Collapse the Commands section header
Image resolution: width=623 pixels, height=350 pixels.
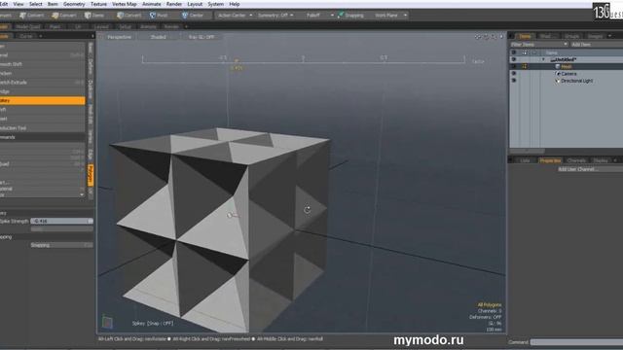[x=42, y=137]
